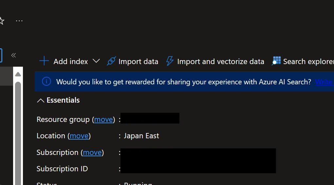Click the sidebar scrollbar up arrow

[18, 74]
